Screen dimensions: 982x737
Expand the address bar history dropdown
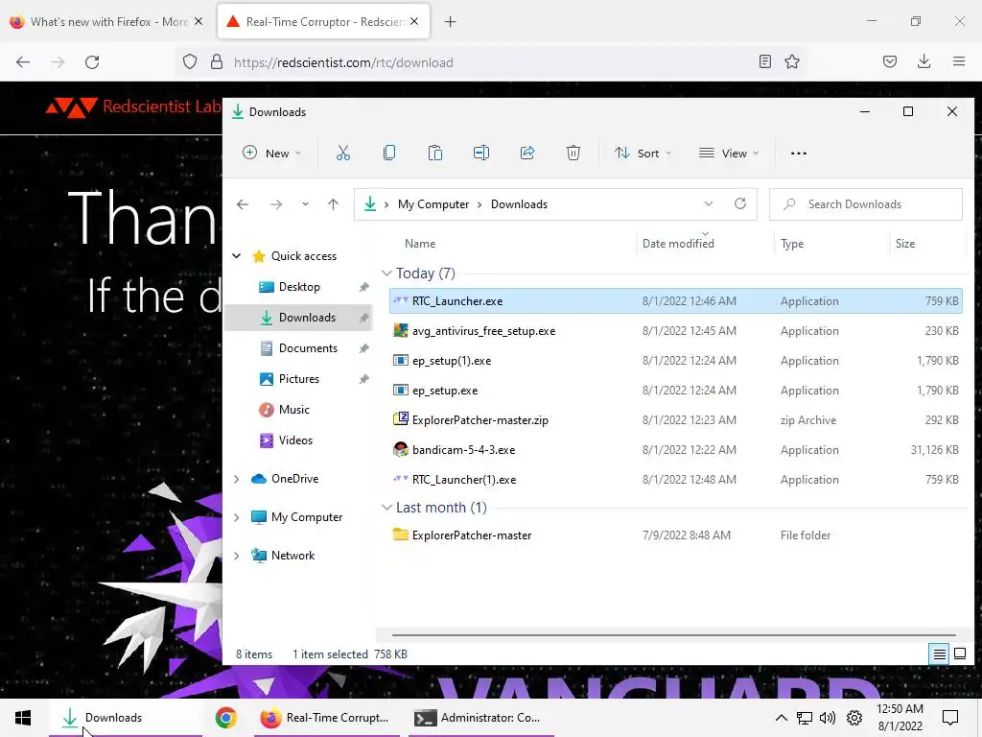point(709,203)
